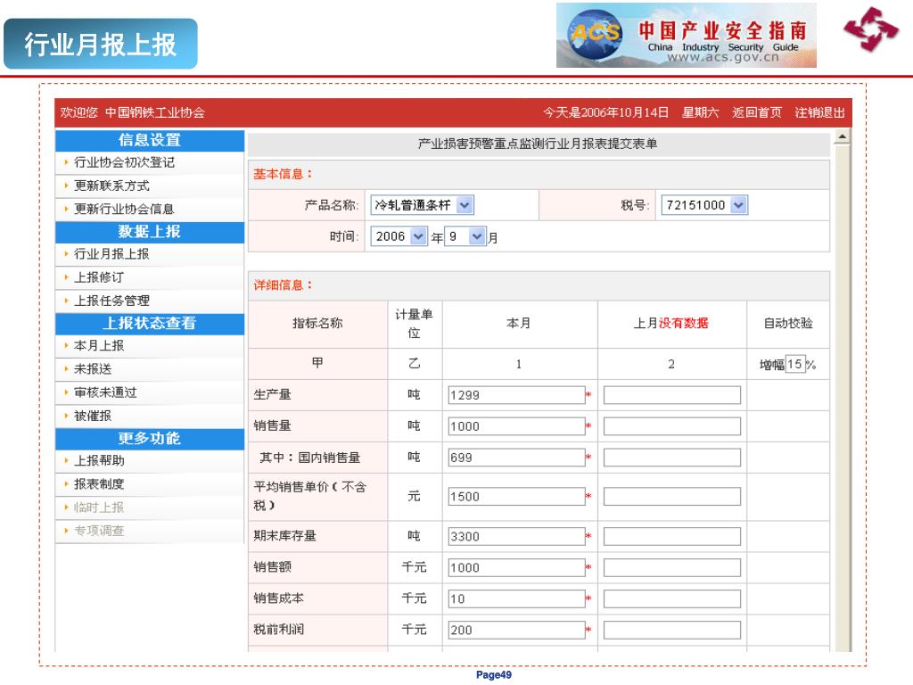The image size is (913, 685).
Task: Click the empty 生产量 上月 field
Action: (x=672, y=395)
